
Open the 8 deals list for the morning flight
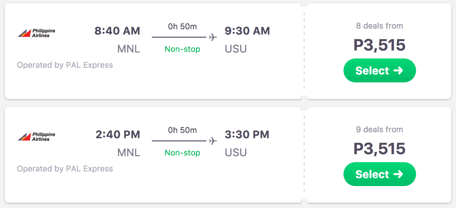[x=379, y=26]
